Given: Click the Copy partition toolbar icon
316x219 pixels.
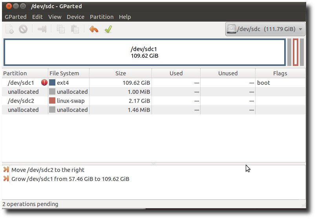Looking at the screenshot, I should pyautogui.click(x=61, y=29).
